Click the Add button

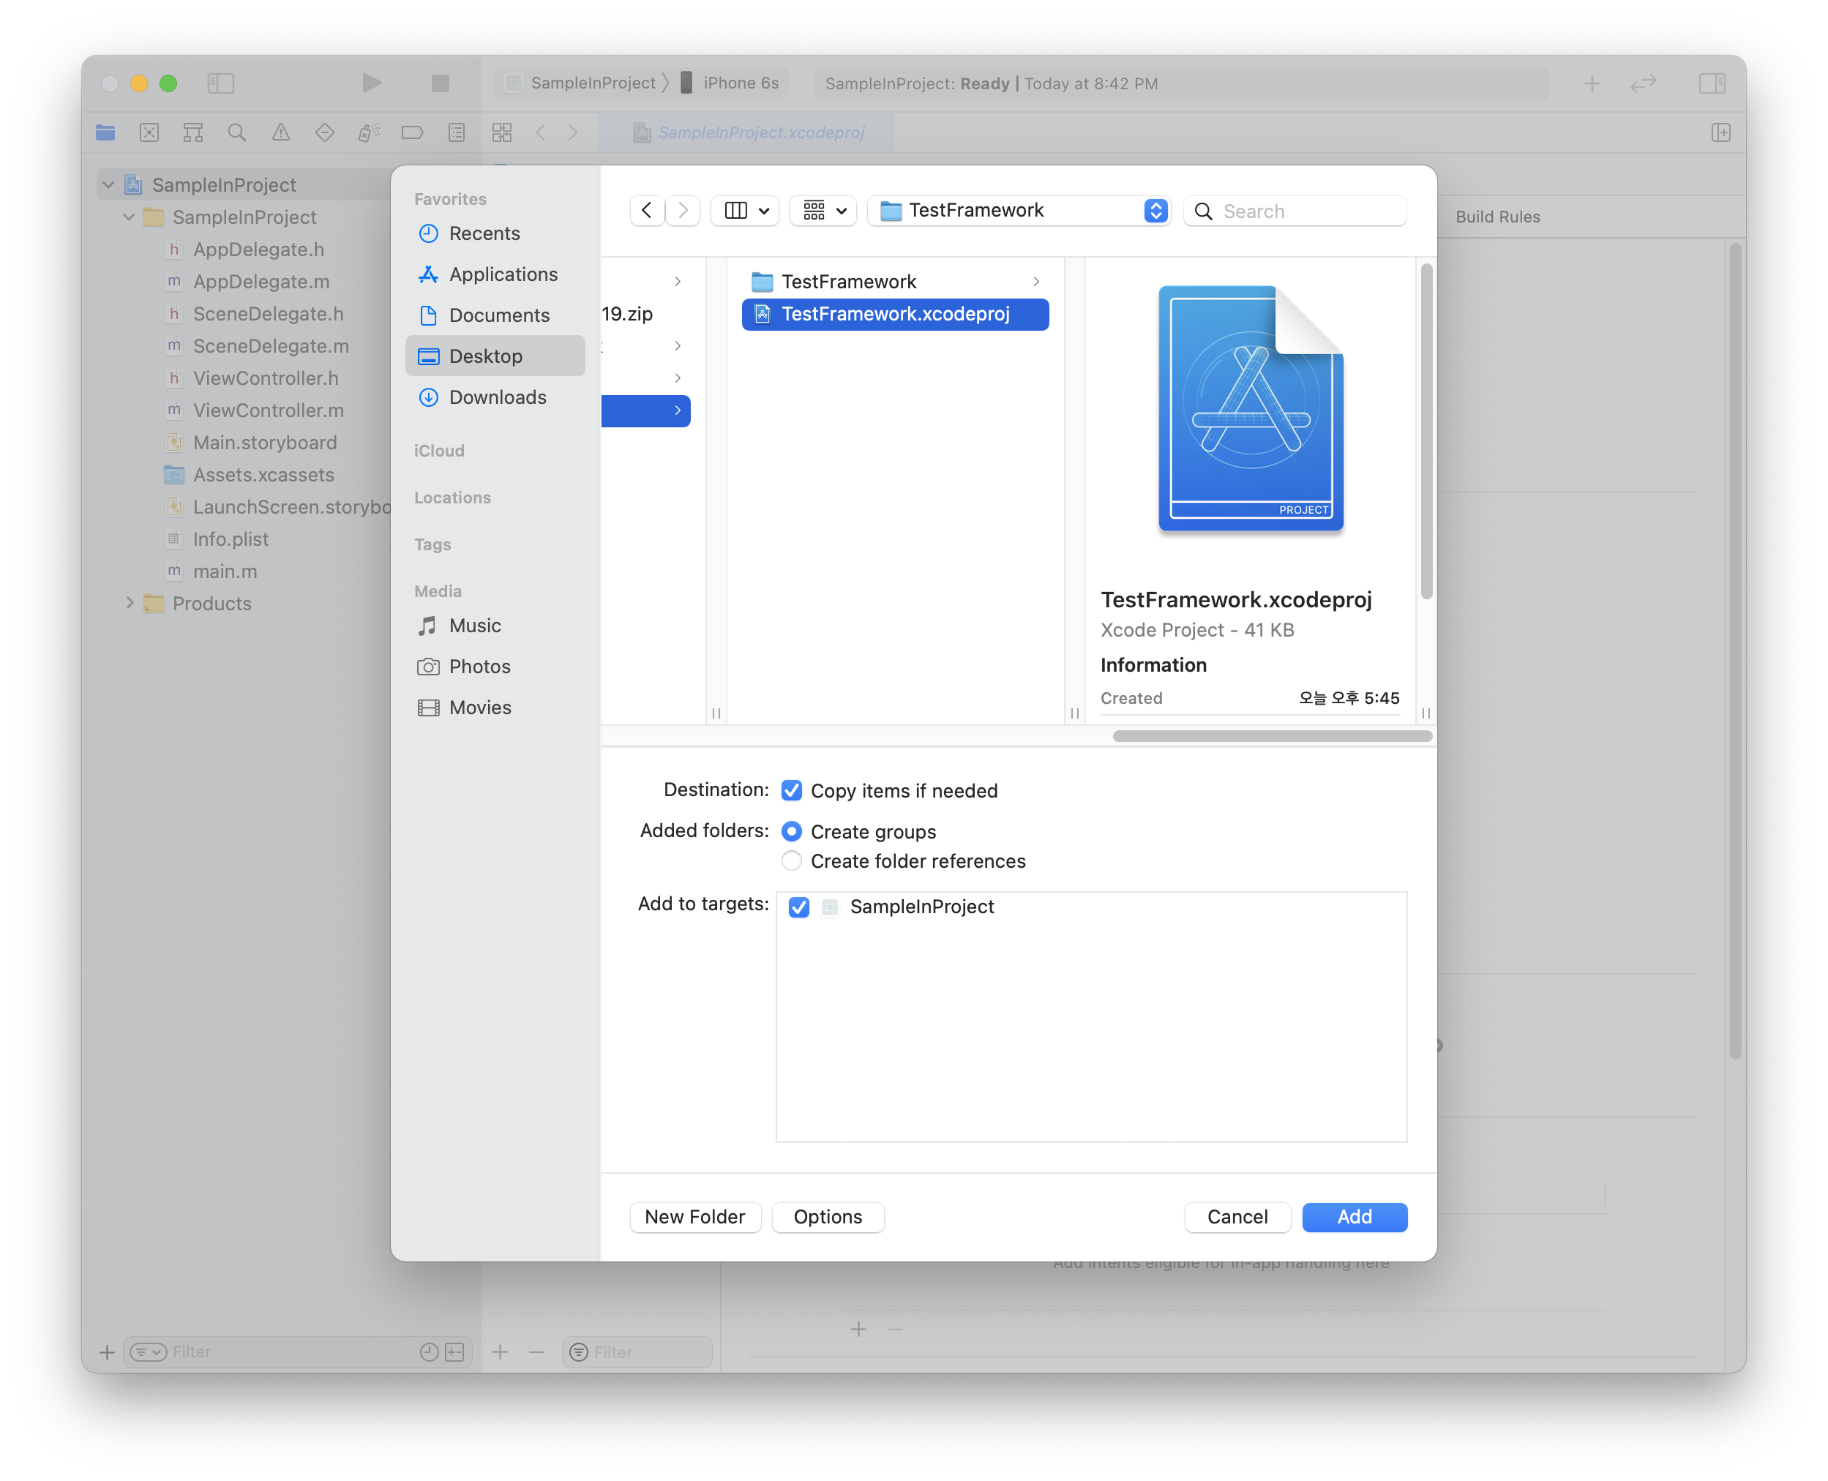(x=1354, y=1217)
